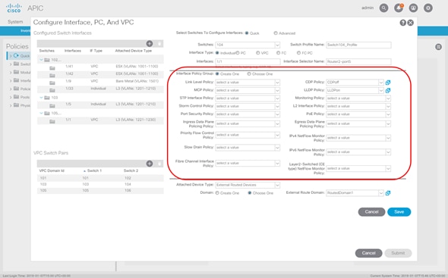
Task: Delete VPC switch pair with trash icon
Action: click(x=159, y=164)
